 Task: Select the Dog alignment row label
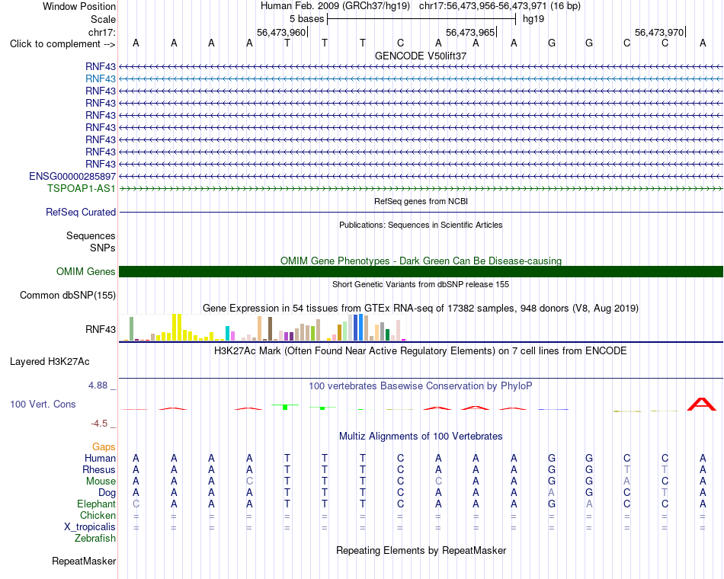[x=107, y=493]
